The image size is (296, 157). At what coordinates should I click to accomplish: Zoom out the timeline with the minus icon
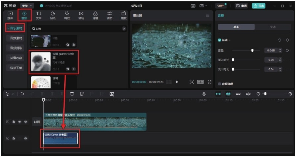coord(259,94)
